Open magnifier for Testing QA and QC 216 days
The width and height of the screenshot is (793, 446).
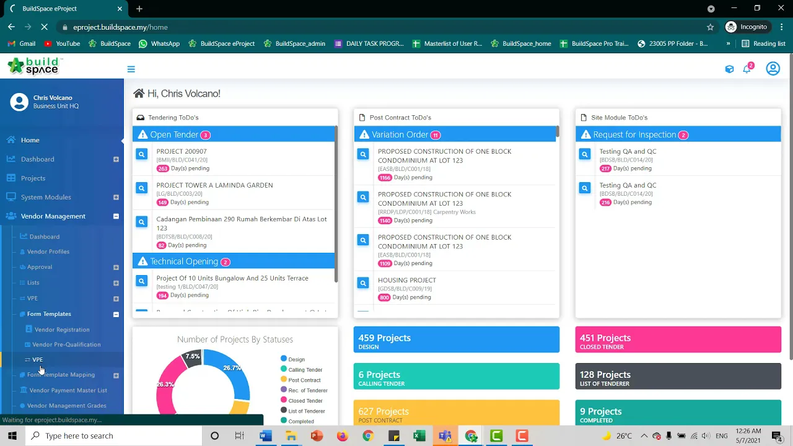pyautogui.click(x=585, y=188)
